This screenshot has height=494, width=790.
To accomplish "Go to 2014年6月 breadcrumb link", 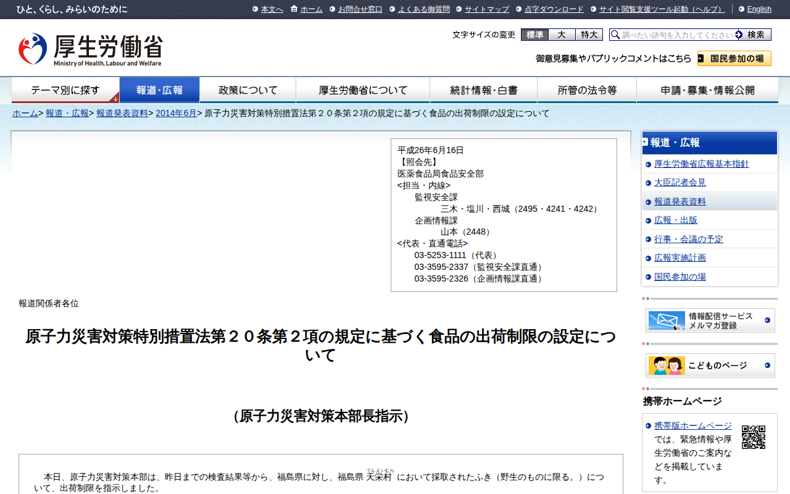I will pos(176,114).
